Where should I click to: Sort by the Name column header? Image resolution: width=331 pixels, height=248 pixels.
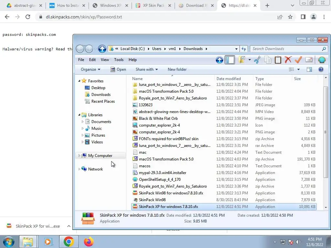[x=137, y=79]
